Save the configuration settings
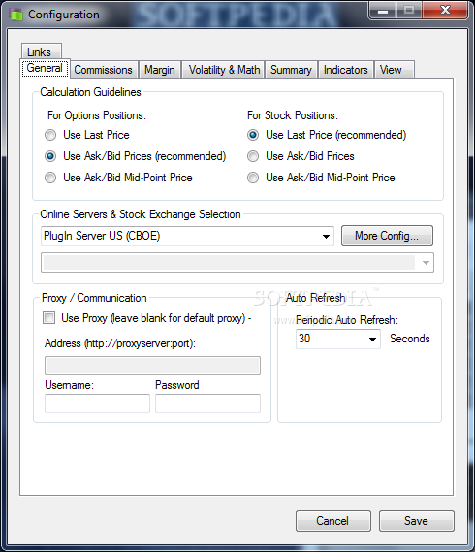This screenshot has height=552, width=475. tap(416, 521)
